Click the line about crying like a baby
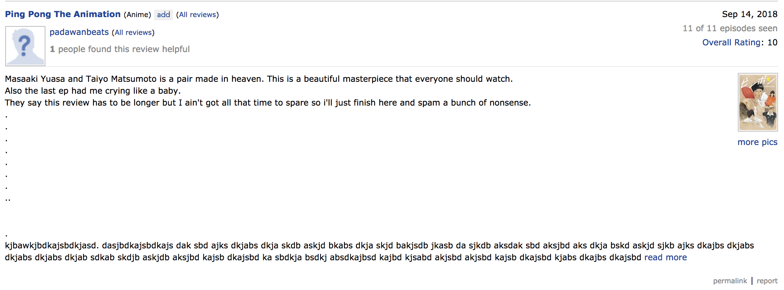The image size is (784, 290). coord(93,91)
